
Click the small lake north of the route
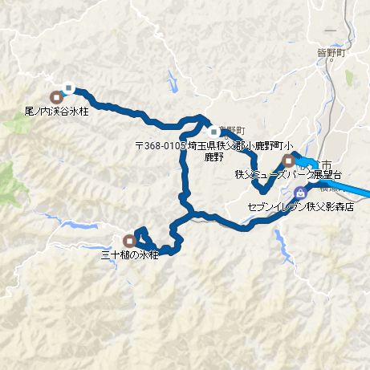point(172,82)
